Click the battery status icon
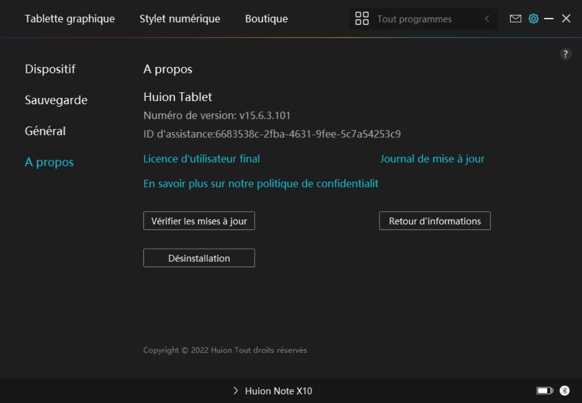 point(544,391)
